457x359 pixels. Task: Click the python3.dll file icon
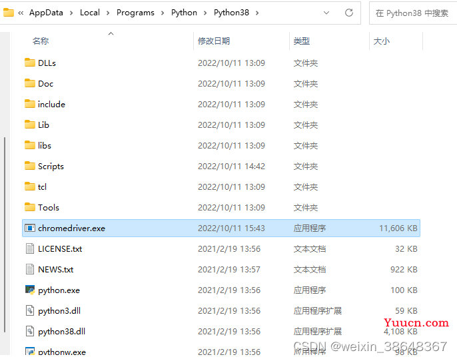pos(30,310)
